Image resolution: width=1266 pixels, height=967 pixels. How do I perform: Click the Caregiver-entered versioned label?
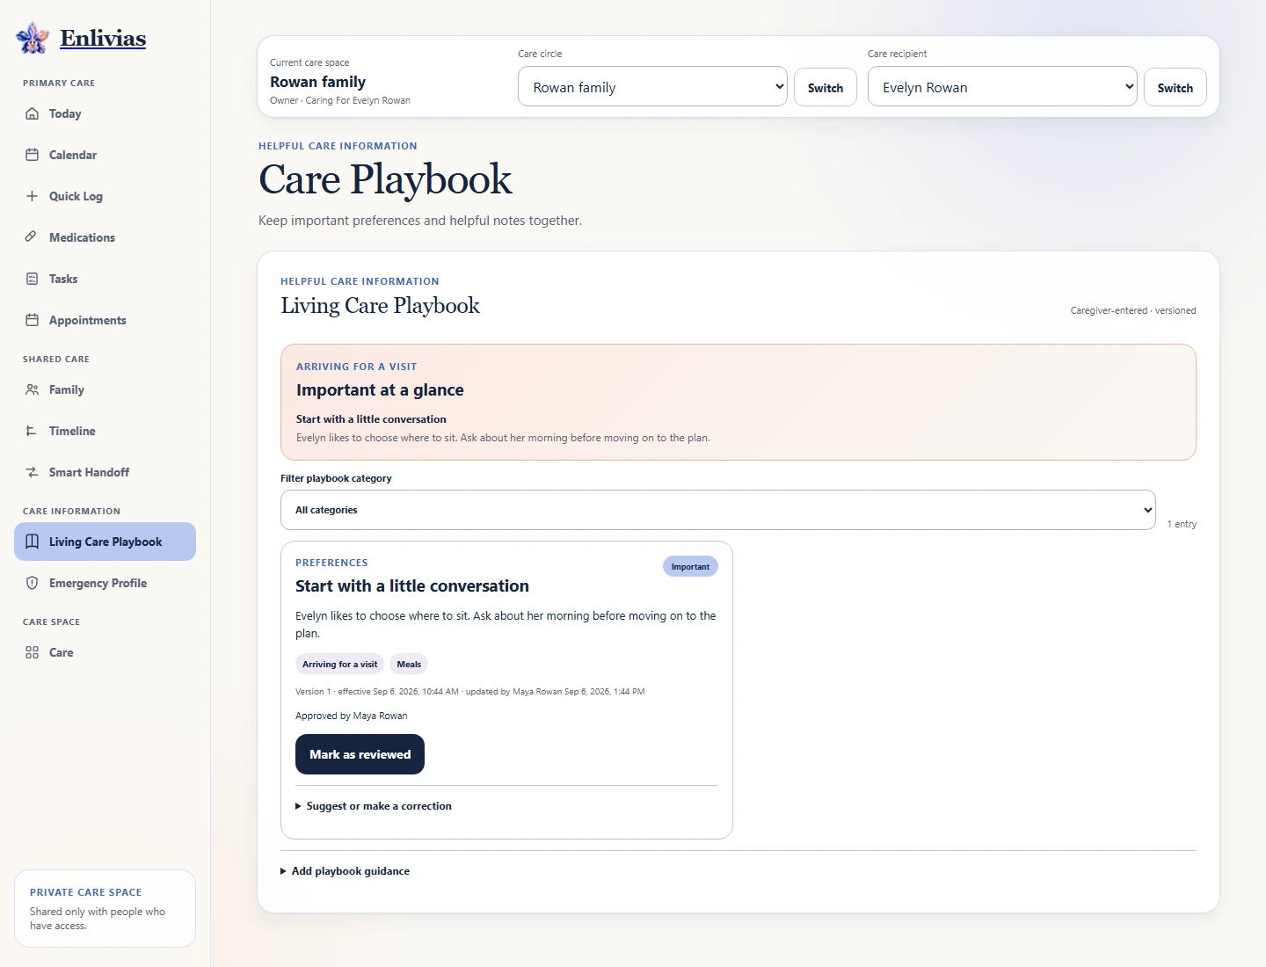coord(1133,310)
